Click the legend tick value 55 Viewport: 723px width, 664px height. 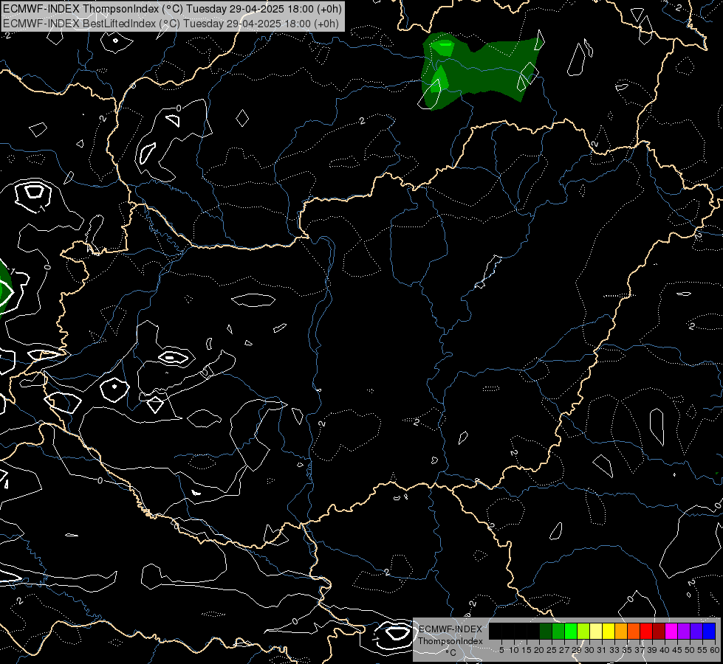(702, 650)
